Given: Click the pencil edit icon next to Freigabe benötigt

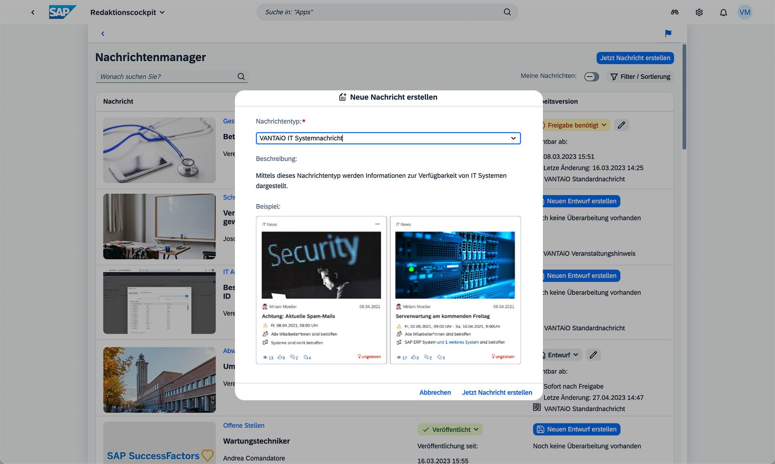Looking at the screenshot, I should 622,125.
